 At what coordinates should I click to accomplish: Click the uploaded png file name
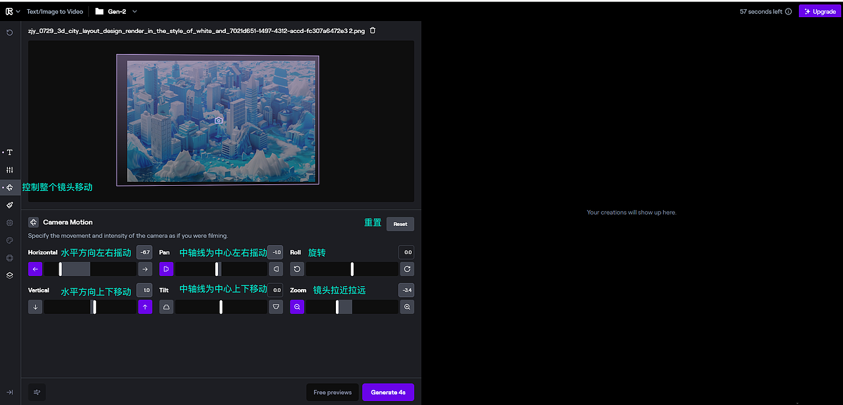(196, 30)
